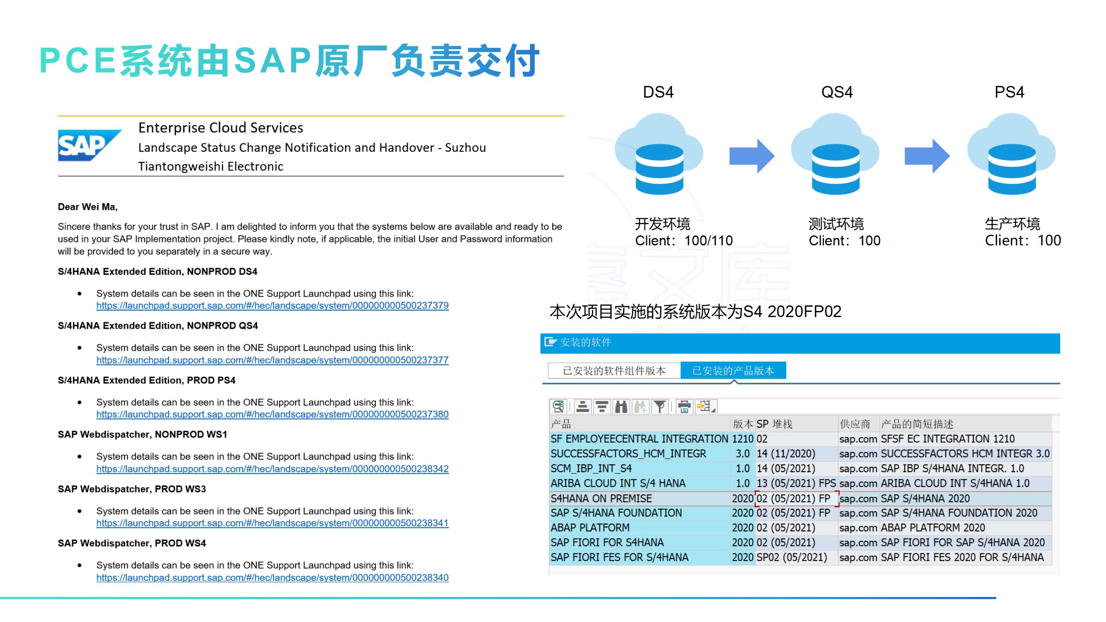The height and width of the screenshot is (622, 1106).
Task: Open the QS4 system launchpad link
Action: click(x=272, y=360)
